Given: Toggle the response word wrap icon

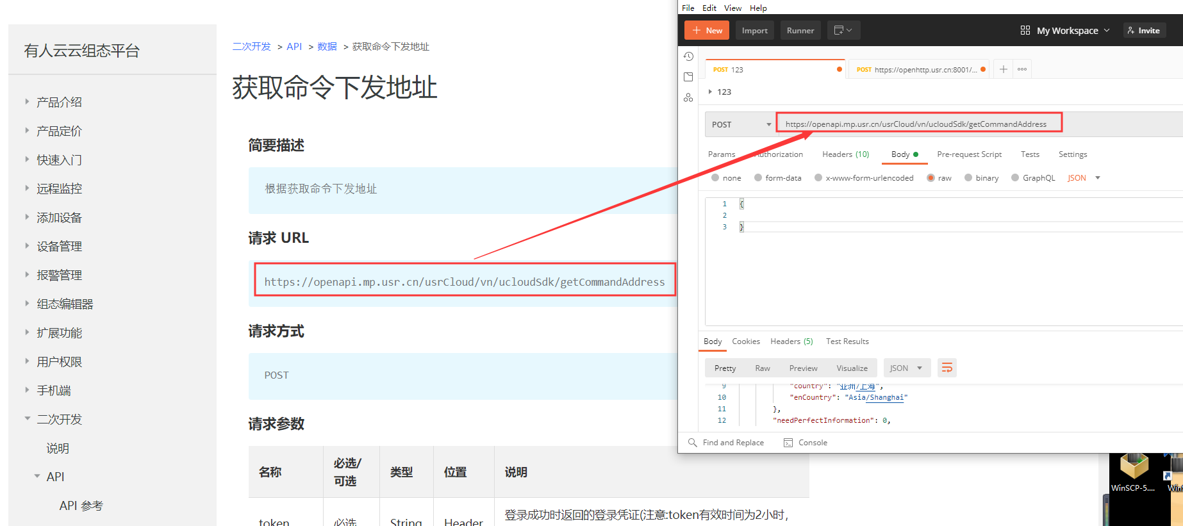Looking at the screenshot, I should point(947,368).
